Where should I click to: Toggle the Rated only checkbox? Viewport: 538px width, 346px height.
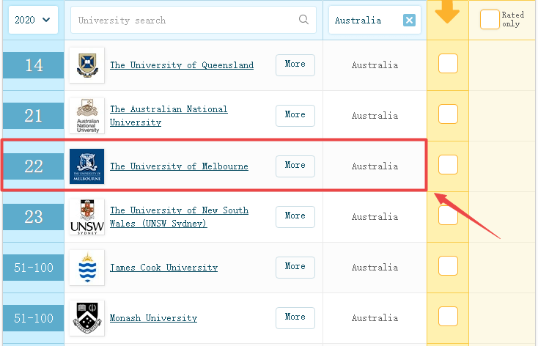490,20
